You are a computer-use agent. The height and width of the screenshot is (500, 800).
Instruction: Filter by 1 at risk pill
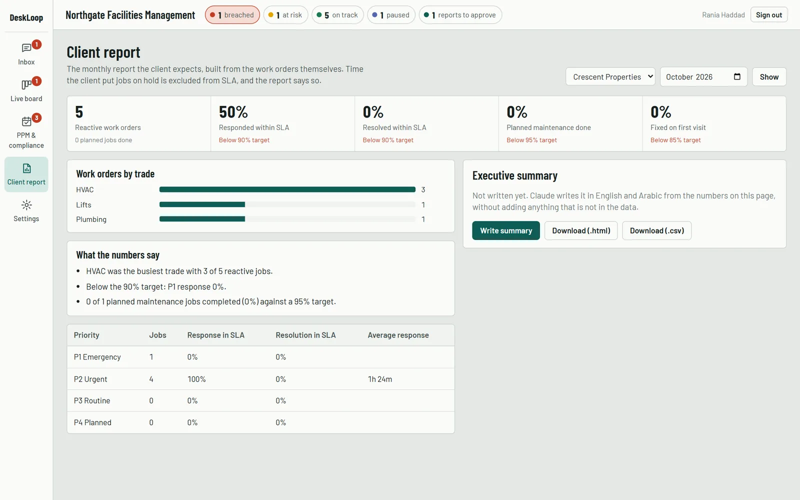point(285,15)
